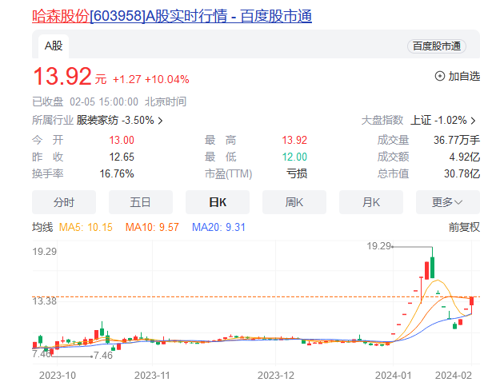Image resolution: width=496 pixels, height=382 pixels.
Task: Switch chart to 五日 view
Action: coord(140,202)
